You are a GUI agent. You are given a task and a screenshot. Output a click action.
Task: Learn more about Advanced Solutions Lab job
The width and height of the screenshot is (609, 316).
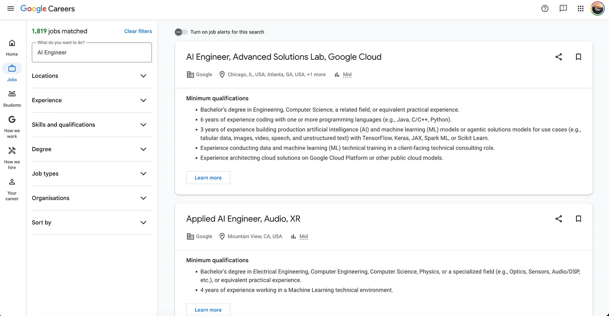coord(208,177)
